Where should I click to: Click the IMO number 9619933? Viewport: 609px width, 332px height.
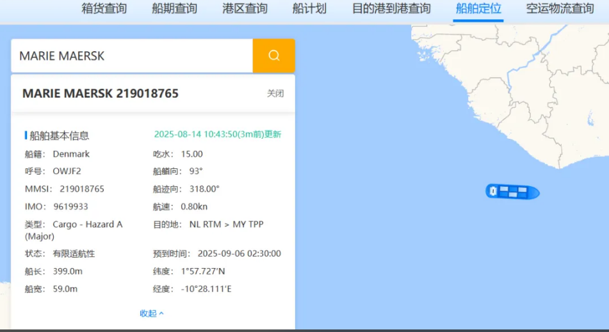(70, 207)
